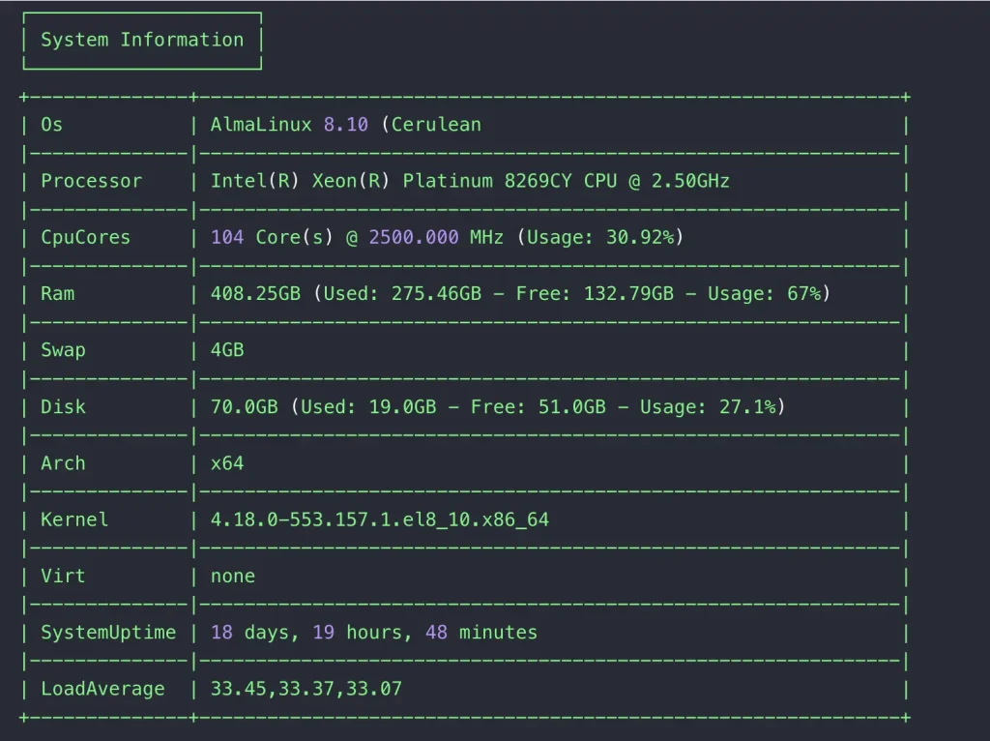Select the 'Kernel' row label
The height and width of the screenshot is (741, 990).
pos(74,519)
